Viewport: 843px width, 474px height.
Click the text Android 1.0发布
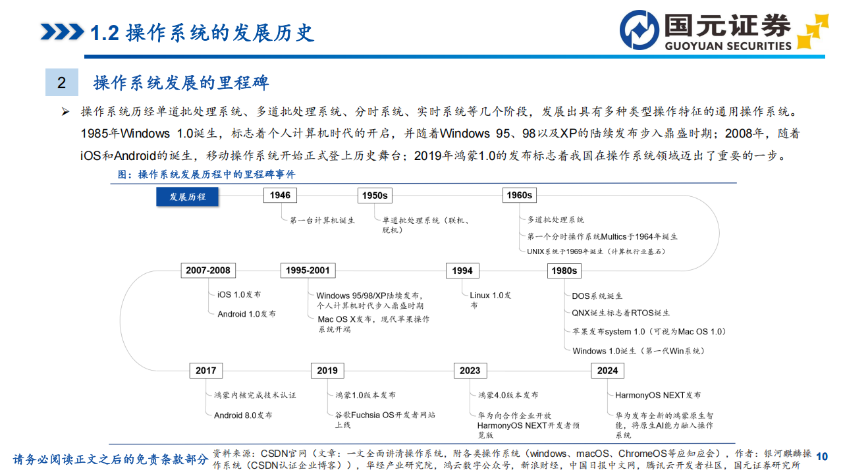[x=247, y=314]
